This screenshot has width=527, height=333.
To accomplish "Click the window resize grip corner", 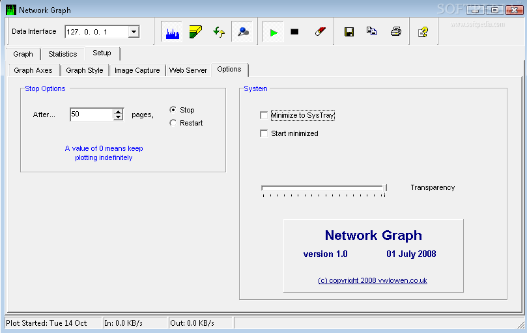I will tap(521, 324).
